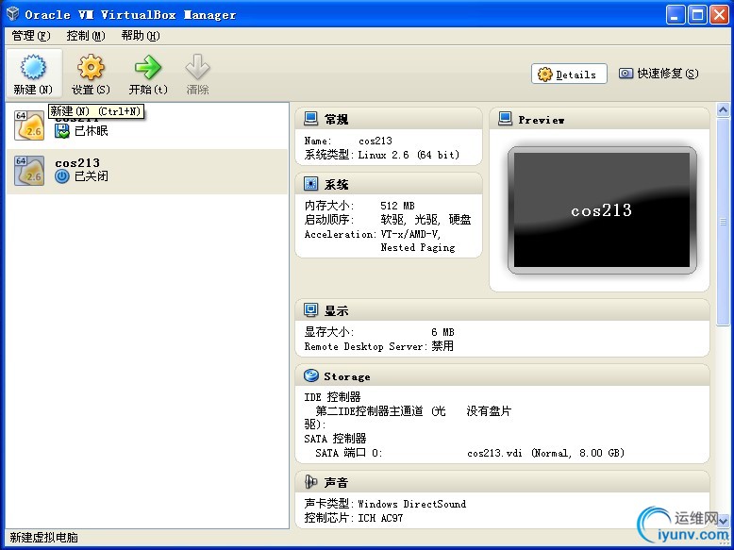
Task: Click the text Linux 2.6 (64 bit)
Action: [409, 155]
